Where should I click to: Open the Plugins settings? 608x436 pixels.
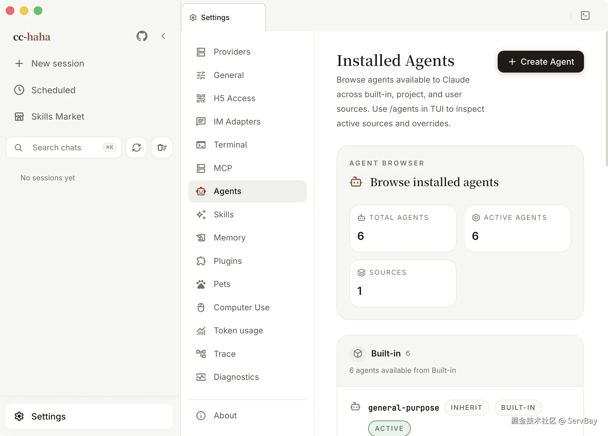click(247, 261)
